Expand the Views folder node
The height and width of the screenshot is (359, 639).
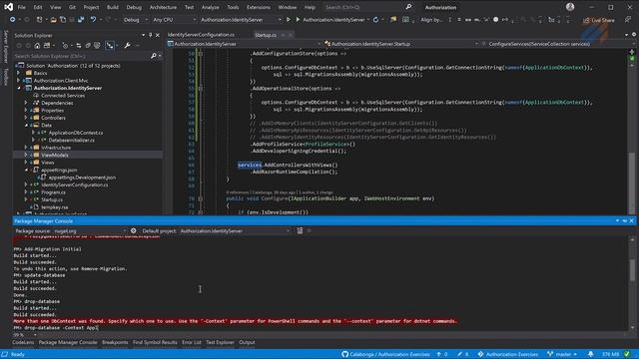26,163
